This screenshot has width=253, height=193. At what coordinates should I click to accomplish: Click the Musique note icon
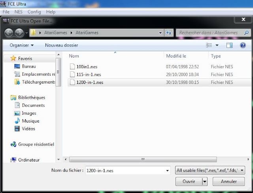[17, 121]
